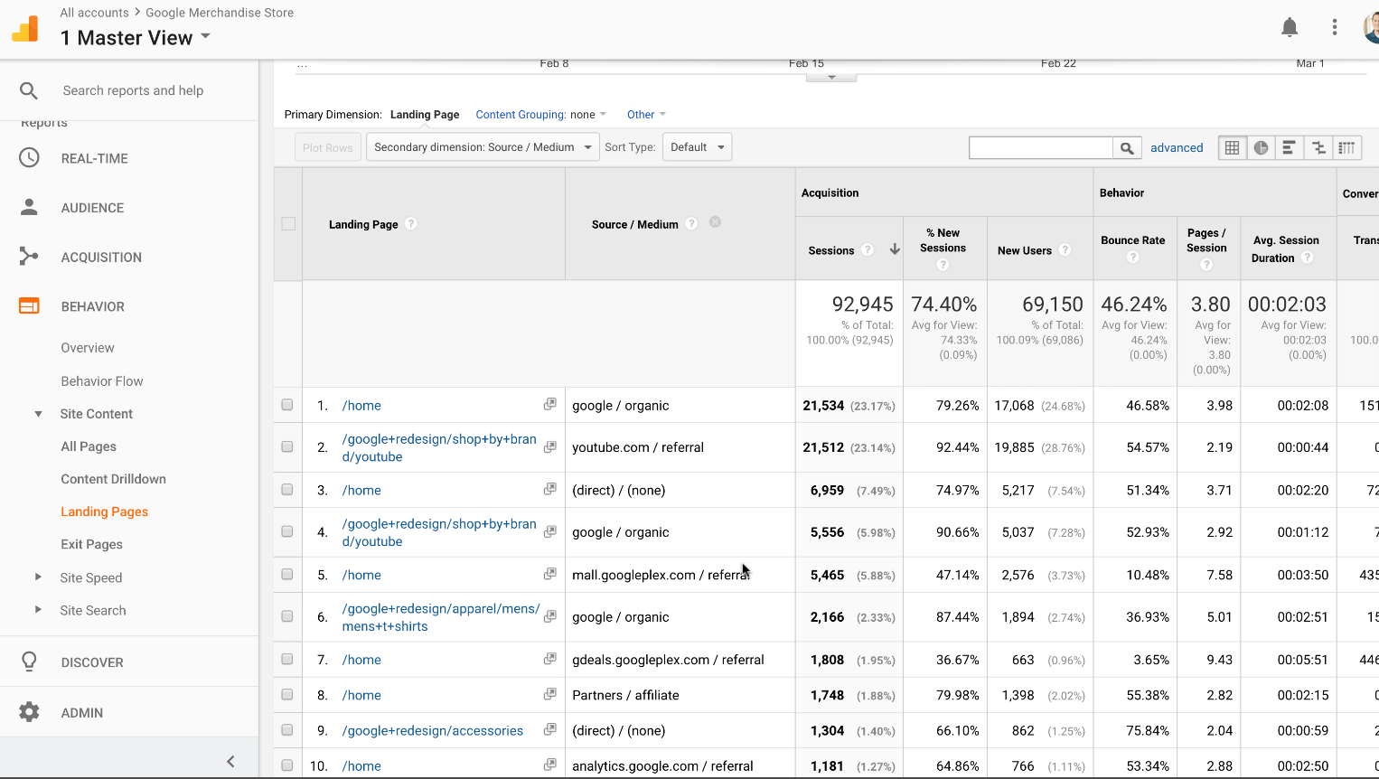Check row 1 google / organic checkbox
The image size is (1379, 779).
click(287, 405)
